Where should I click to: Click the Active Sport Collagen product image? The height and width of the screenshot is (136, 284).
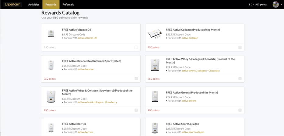155,128
